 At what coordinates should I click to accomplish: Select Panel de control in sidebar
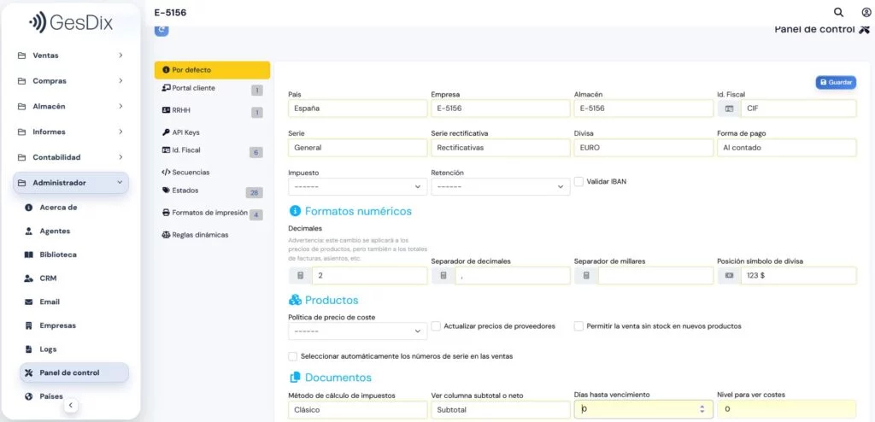(74, 372)
